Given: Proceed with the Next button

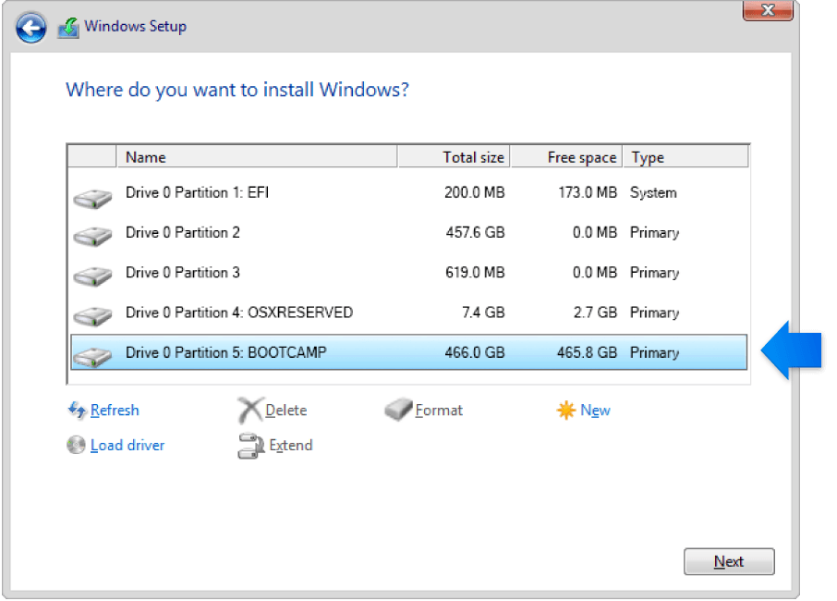Looking at the screenshot, I should coord(729,561).
